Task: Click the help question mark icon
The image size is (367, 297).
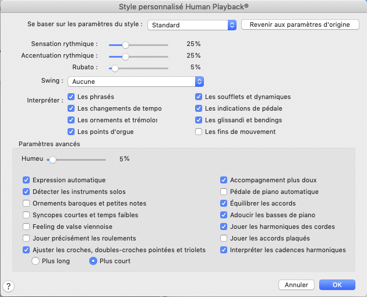Action: coord(9,285)
